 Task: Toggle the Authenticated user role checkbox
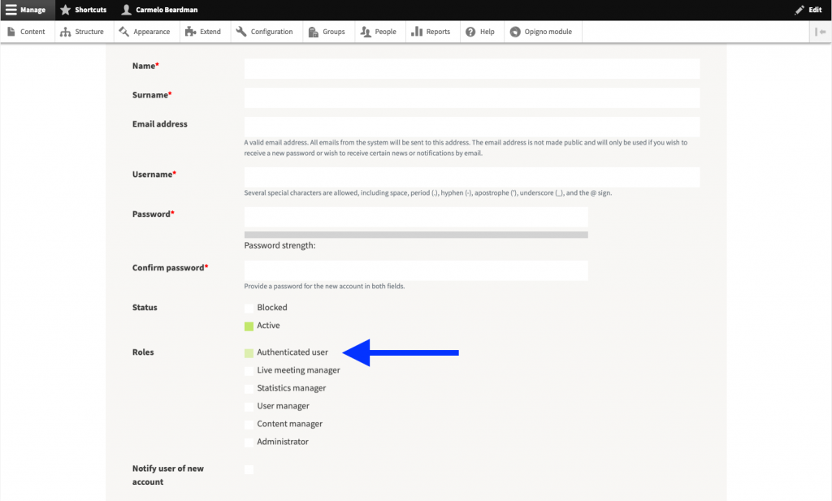click(249, 353)
